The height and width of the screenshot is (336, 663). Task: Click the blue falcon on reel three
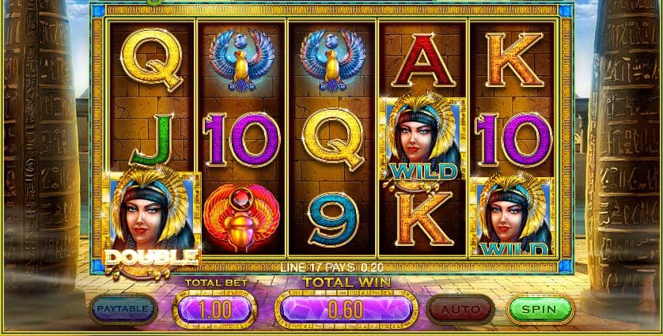[x=332, y=59]
